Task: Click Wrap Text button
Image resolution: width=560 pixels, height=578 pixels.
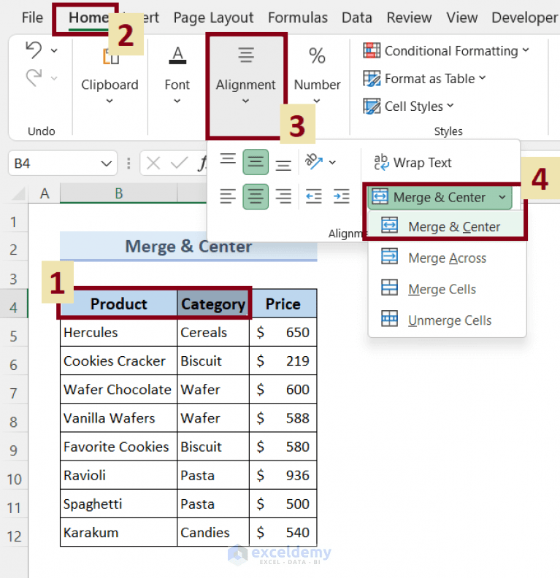Action: click(413, 163)
